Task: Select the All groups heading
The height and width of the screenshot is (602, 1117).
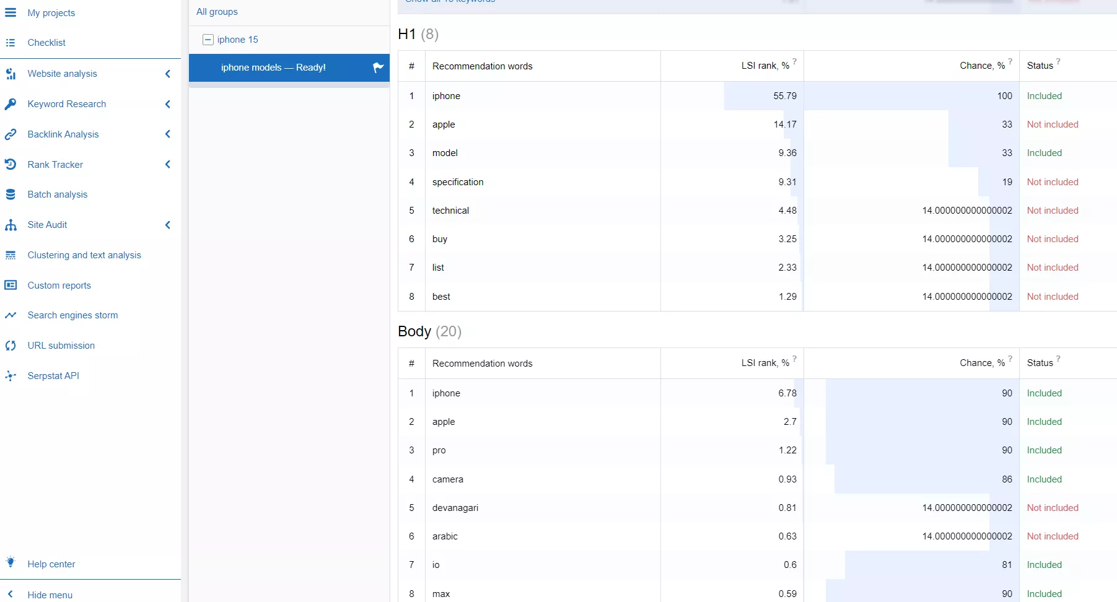Action: [217, 12]
